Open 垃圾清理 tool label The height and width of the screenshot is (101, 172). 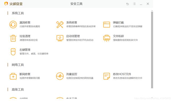point(25,36)
